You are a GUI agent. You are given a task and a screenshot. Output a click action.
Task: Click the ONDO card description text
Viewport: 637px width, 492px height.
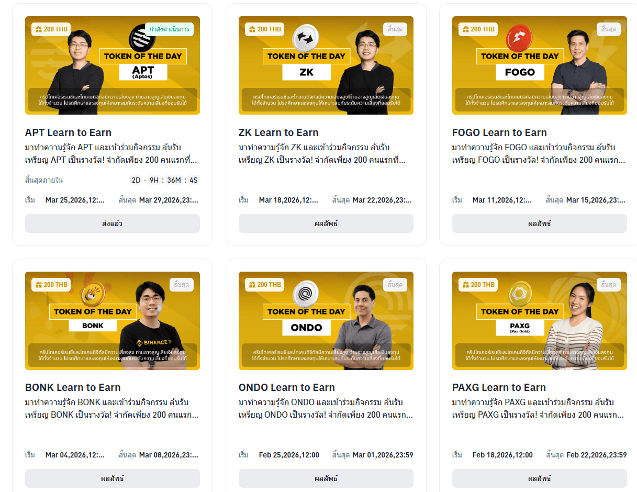(x=325, y=409)
